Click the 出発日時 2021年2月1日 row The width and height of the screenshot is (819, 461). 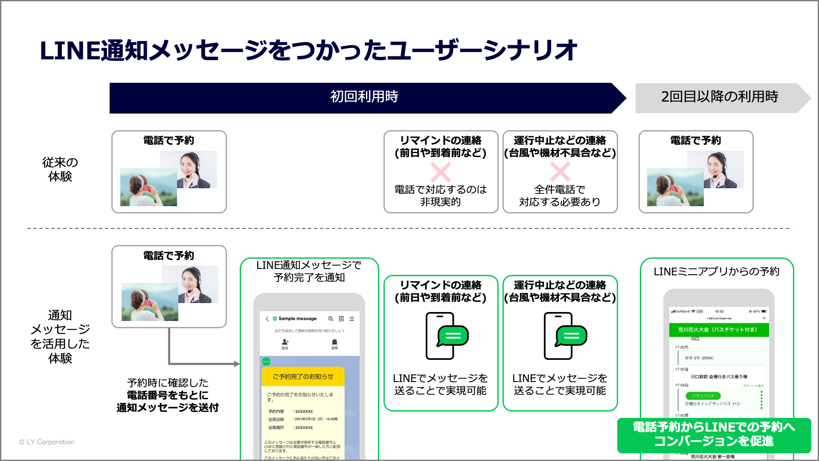(x=303, y=419)
